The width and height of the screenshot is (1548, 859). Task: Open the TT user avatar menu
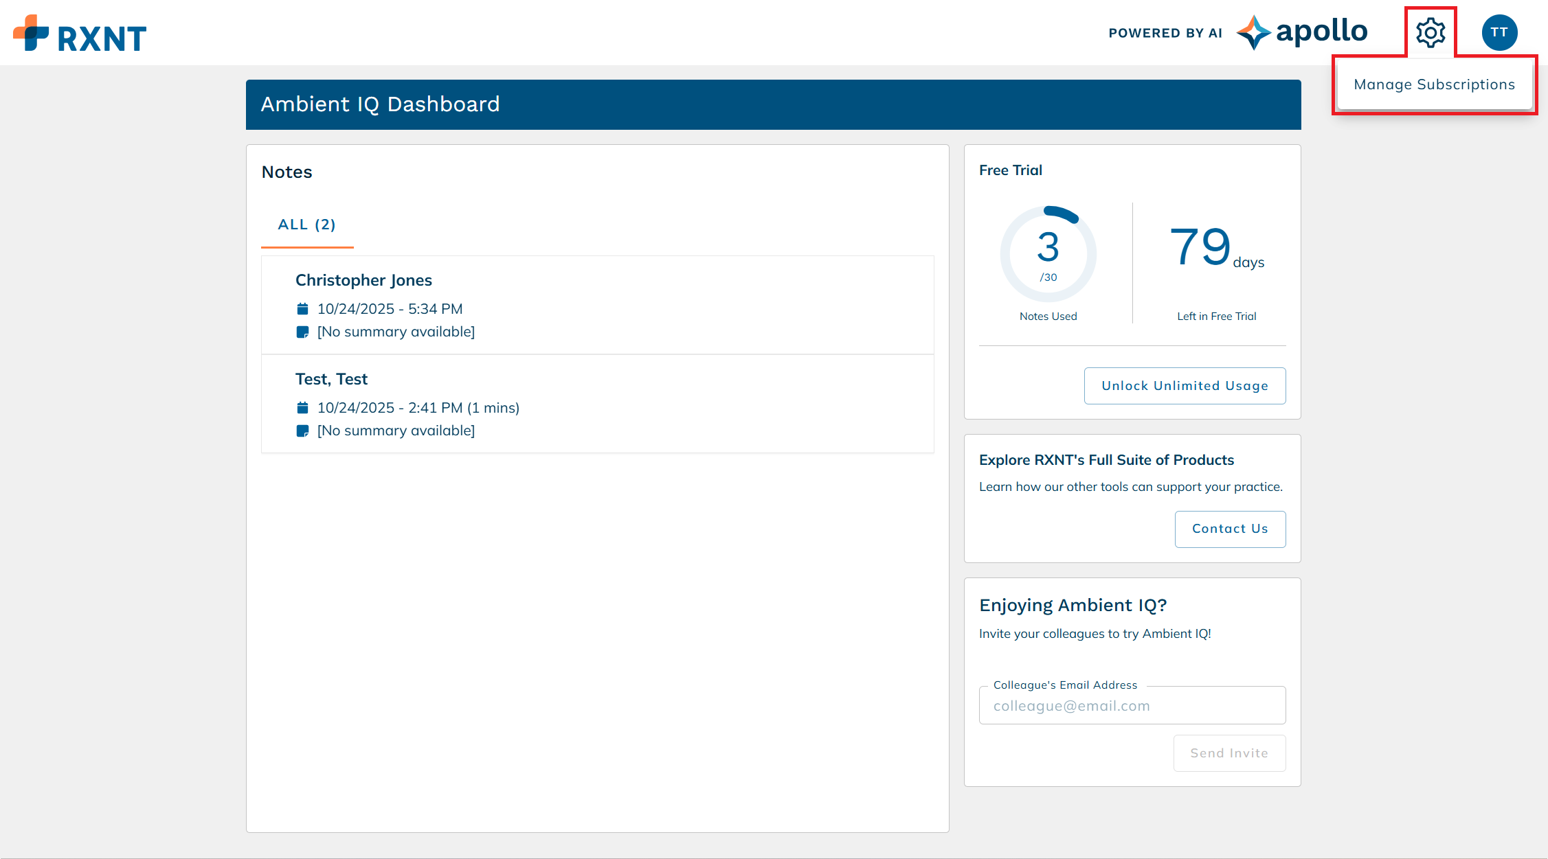coord(1499,32)
